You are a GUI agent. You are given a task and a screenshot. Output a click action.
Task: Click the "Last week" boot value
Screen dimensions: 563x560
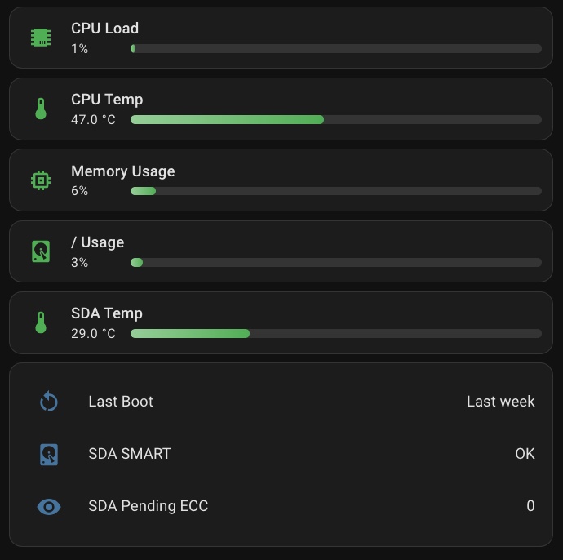click(x=500, y=402)
